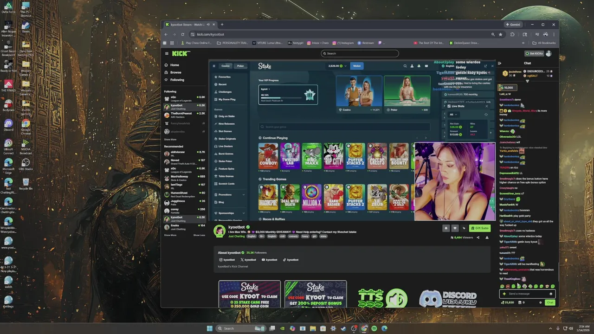Click the Send a message chat field
Image resolution: width=594 pixels, height=334 pixels.
tap(527, 294)
